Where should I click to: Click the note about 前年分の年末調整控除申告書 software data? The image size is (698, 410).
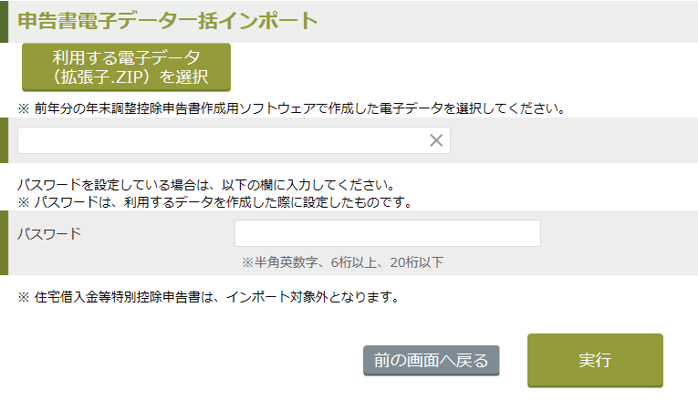tap(292, 108)
